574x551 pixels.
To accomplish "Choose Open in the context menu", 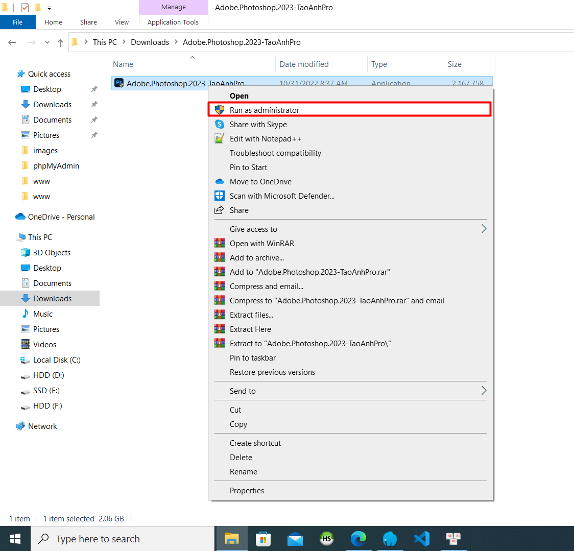I will coord(350,95).
